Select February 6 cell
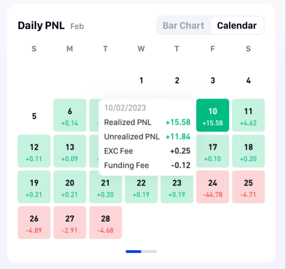 tap(70, 115)
